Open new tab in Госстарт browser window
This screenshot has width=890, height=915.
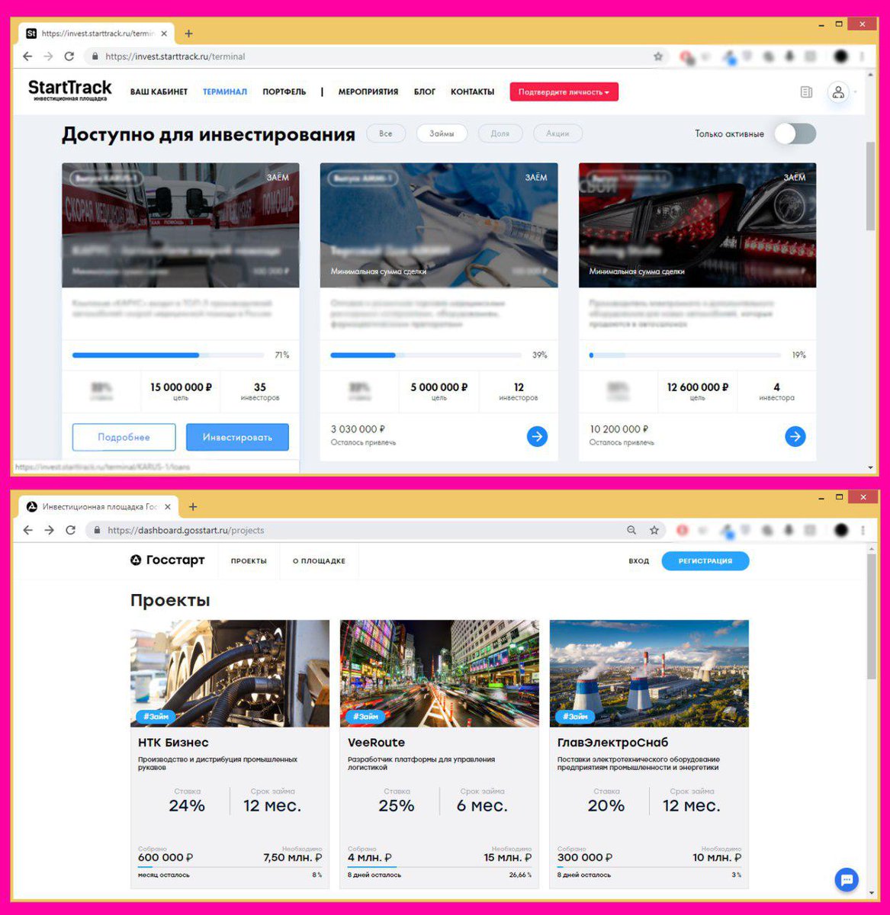(x=193, y=507)
